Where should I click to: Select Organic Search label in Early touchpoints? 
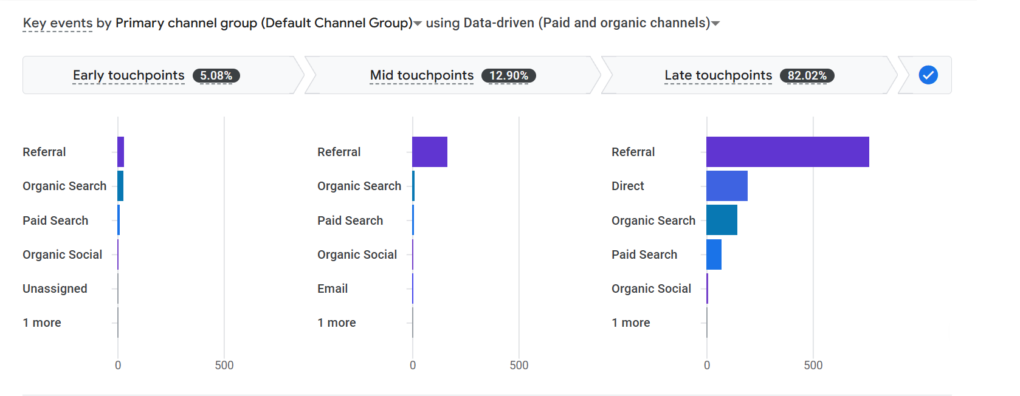64,186
